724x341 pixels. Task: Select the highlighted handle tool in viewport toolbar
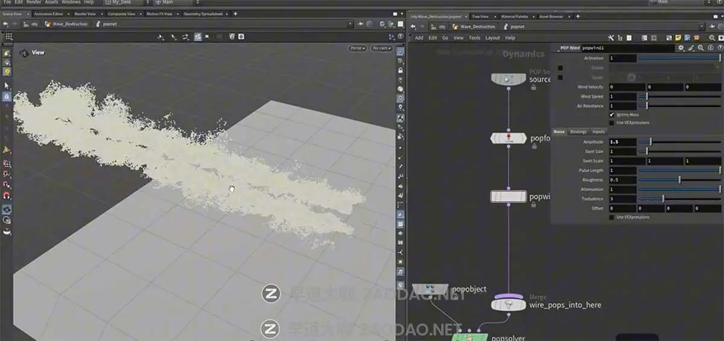197,37
